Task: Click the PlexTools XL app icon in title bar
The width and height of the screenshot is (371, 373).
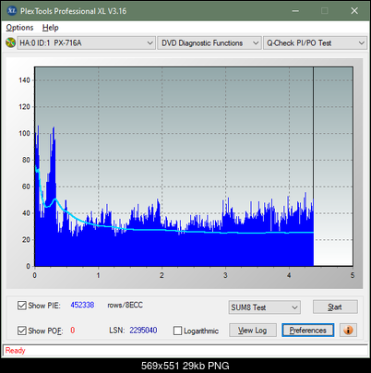Action: point(11,11)
